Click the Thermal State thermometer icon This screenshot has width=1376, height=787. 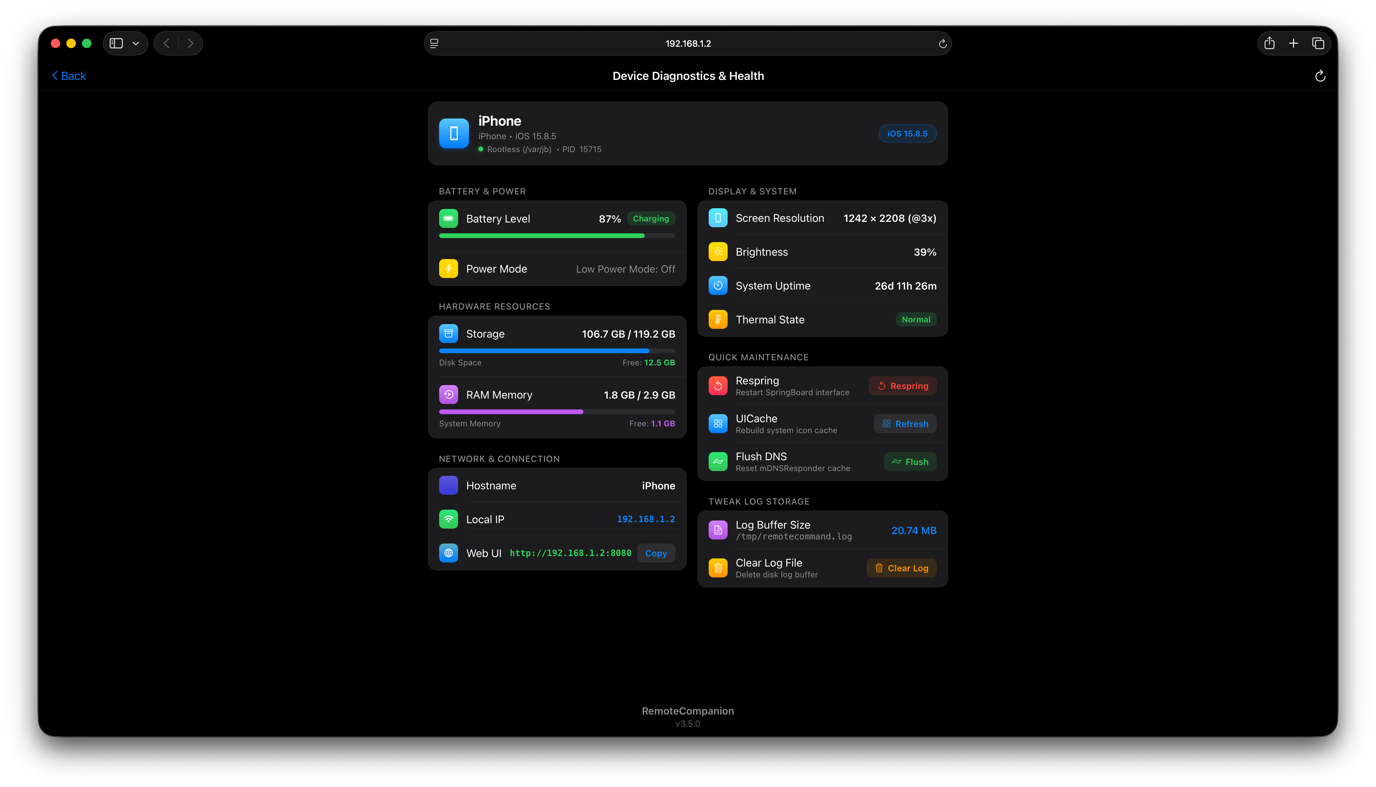717,319
